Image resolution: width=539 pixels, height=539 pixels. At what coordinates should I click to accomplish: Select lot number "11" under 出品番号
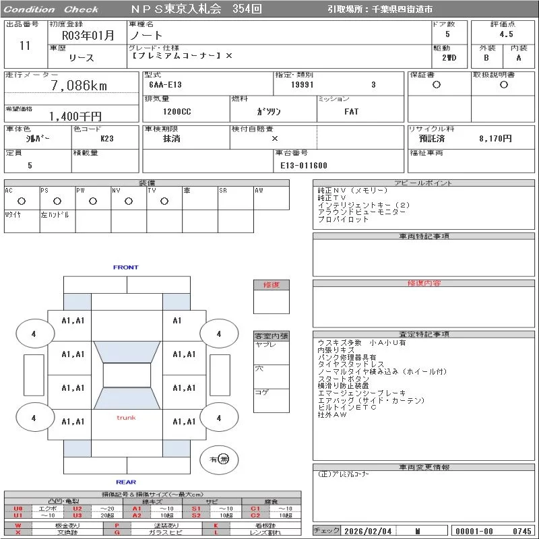click(25, 45)
